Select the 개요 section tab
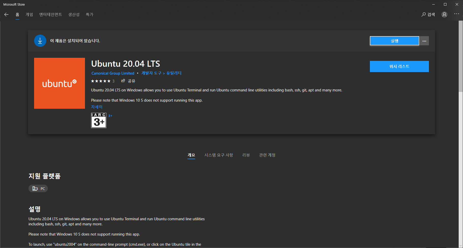This screenshot has width=463, height=248. tap(191, 155)
